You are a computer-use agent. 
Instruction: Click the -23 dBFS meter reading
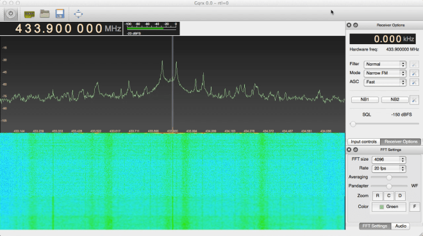point(134,33)
